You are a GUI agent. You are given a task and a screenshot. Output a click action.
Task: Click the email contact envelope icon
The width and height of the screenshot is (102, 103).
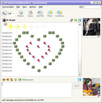(76, 20)
